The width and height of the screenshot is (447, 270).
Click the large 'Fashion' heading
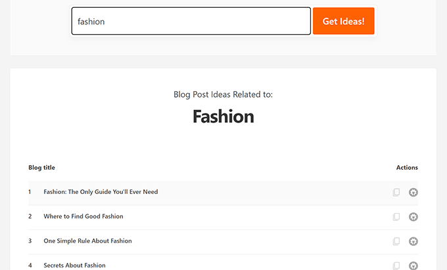click(223, 117)
